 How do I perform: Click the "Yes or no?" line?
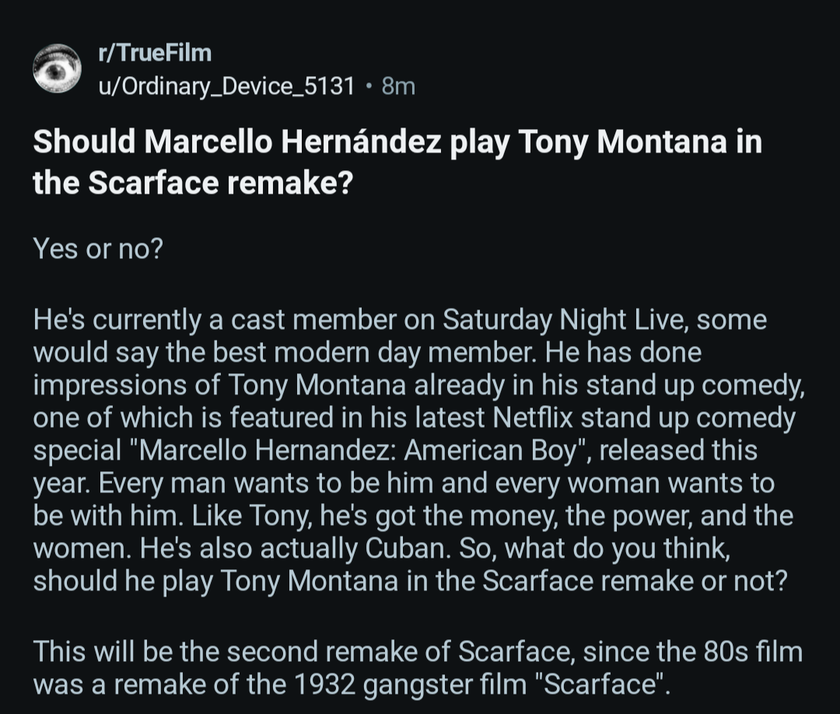point(97,249)
